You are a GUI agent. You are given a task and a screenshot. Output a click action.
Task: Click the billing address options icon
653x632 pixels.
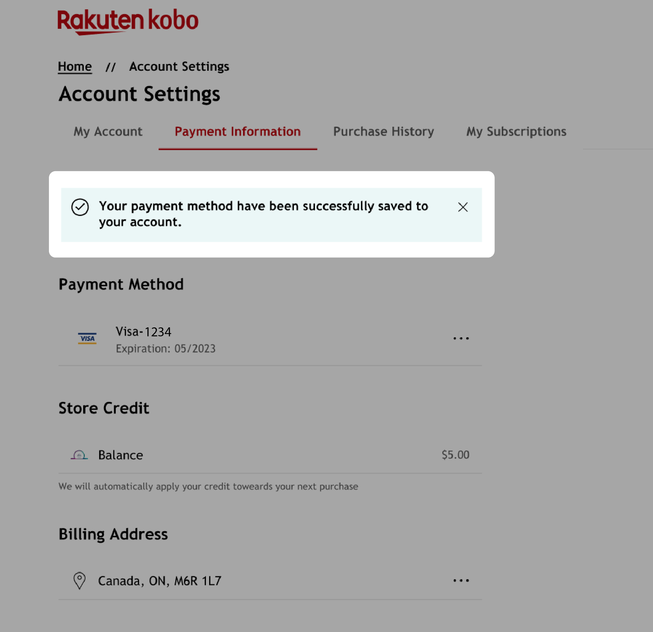point(461,581)
